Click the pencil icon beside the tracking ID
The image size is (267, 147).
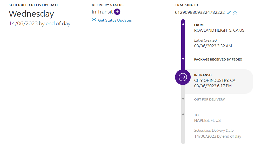pos(229,12)
